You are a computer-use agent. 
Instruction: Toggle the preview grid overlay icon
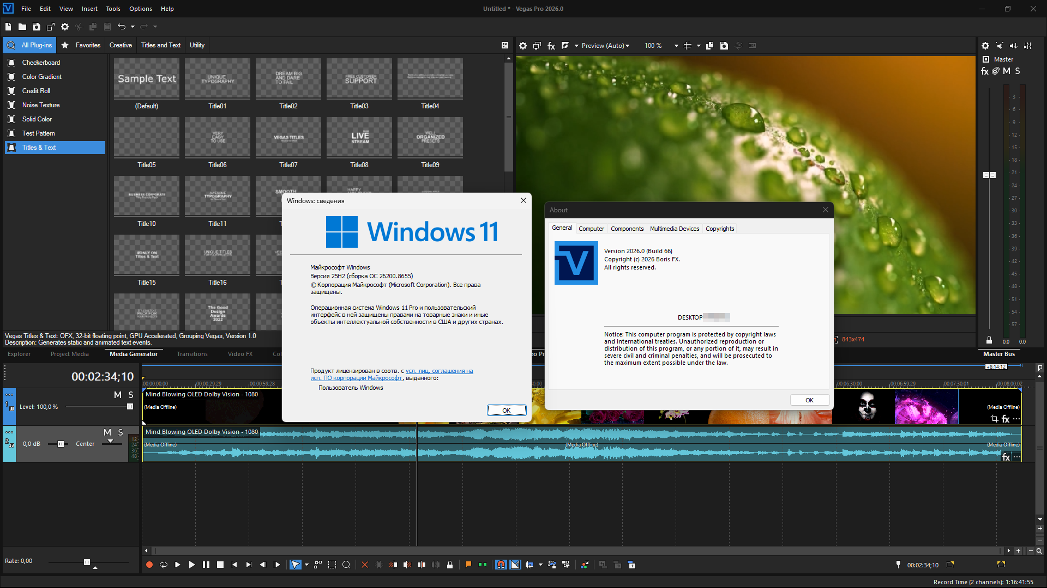pos(688,46)
